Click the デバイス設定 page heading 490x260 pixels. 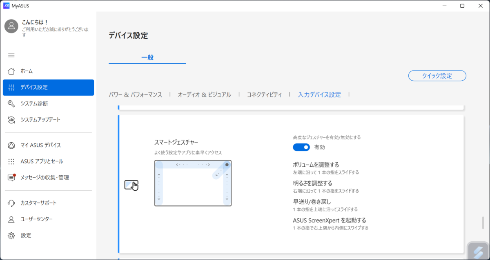pos(128,35)
